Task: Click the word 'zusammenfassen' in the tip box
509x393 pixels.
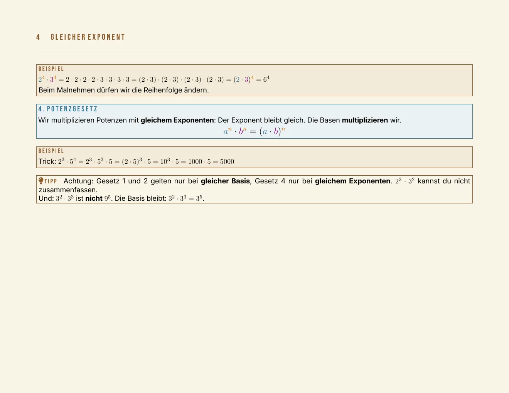Action: click(x=67, y=190)
